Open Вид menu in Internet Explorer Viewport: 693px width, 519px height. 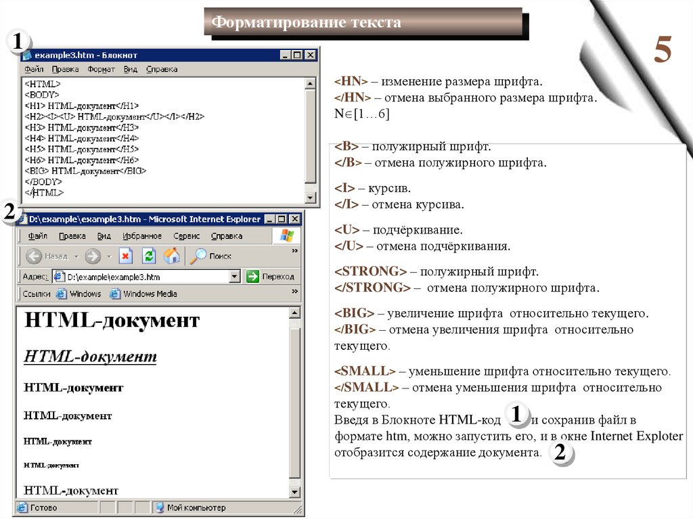pos(104,235)
